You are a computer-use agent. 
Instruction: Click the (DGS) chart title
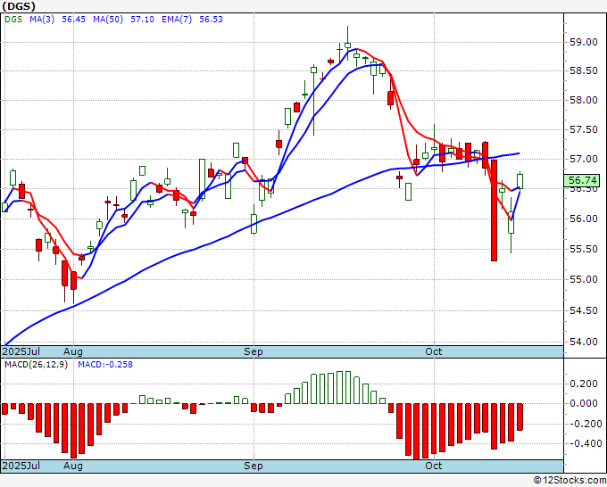(x=19, y=6)
